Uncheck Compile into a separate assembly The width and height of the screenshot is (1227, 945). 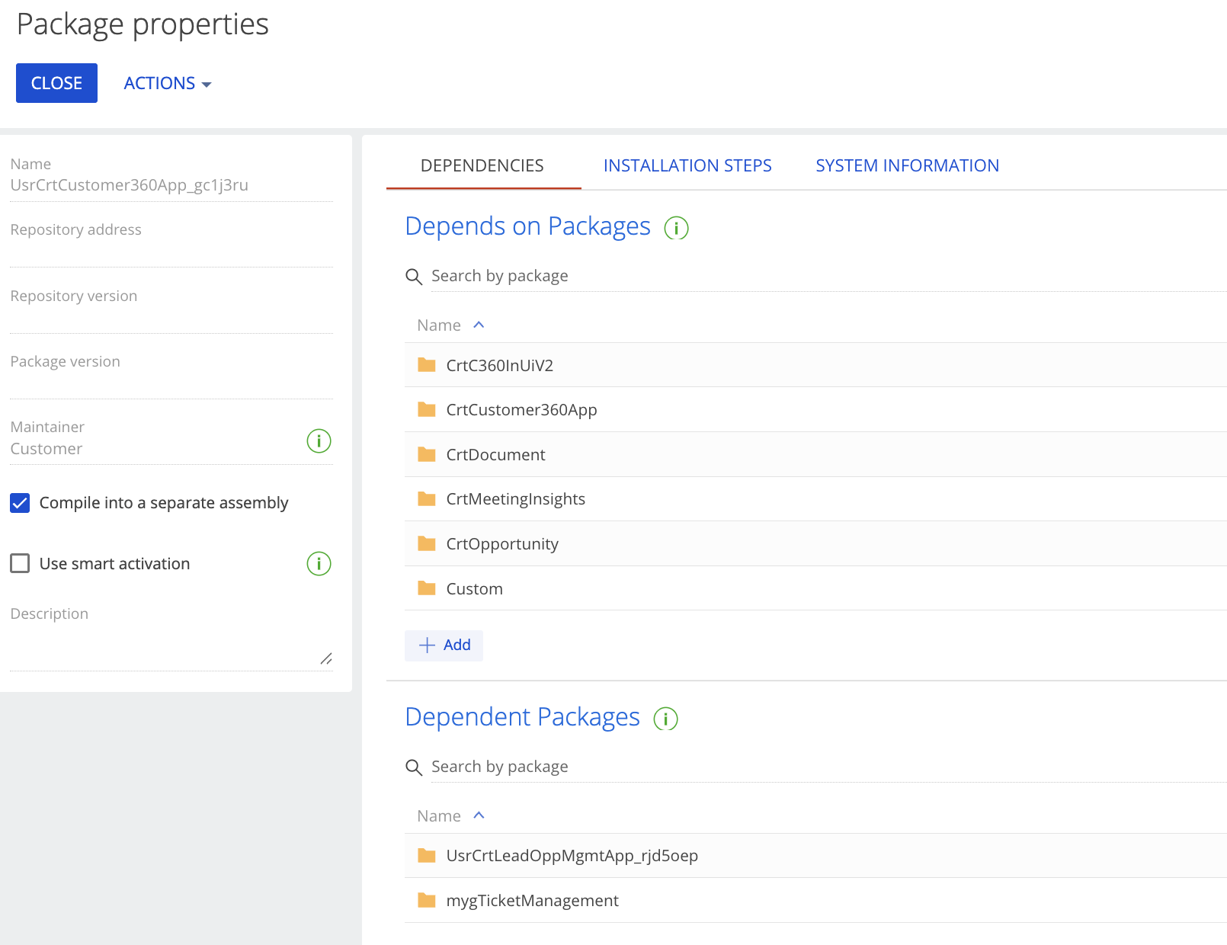pyautogui.click(x=20, y=503)
